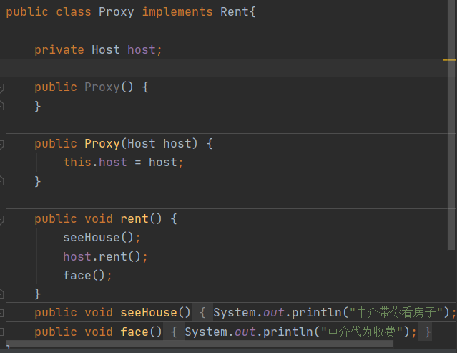The height and width of the screenshot is (353, 457).
Task: Click closing brace of Proxy(Host host) constructor
Action: coord(38,181)
